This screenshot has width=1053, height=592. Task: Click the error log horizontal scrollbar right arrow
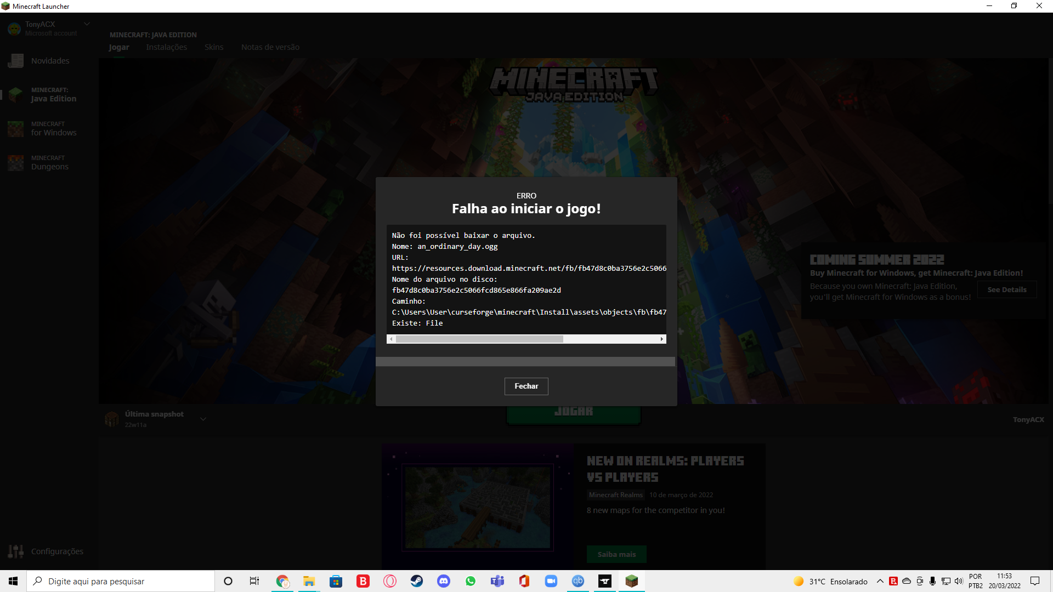(x=662, y=339)
